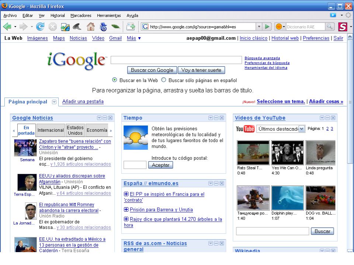Click the vertical scrollbar up arrow

click(350, 36)
